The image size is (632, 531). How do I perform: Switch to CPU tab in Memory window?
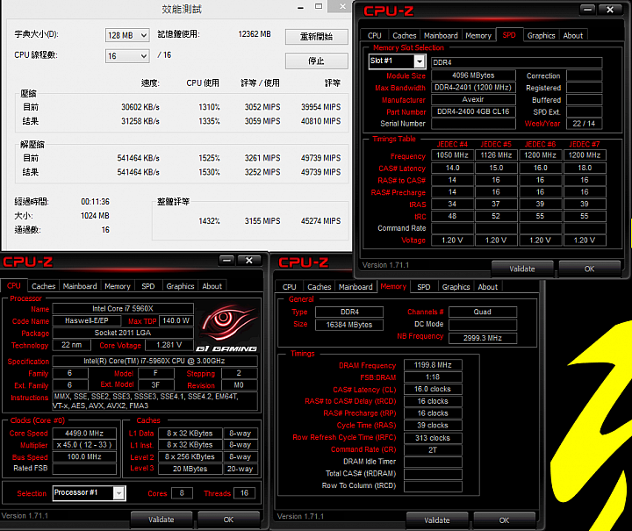pos(290,287)
